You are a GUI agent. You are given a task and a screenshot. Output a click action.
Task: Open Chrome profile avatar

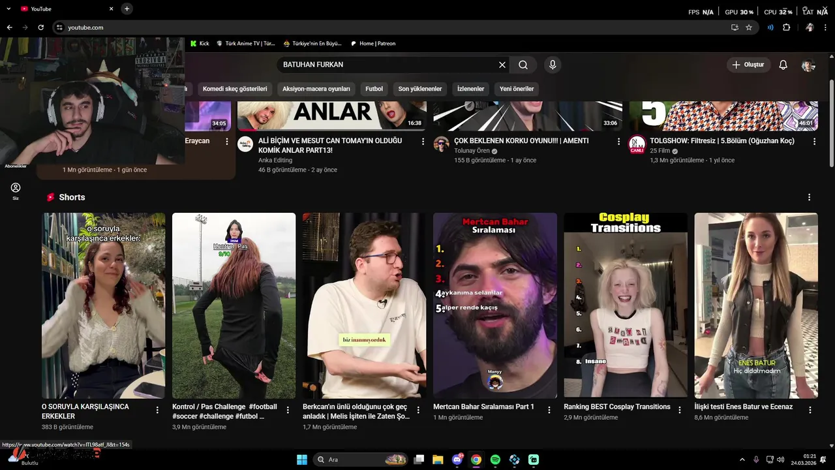810,27
